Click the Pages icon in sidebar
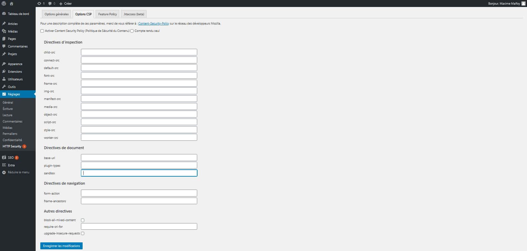This screenshot has height=251, width=527. pos(4,39)
